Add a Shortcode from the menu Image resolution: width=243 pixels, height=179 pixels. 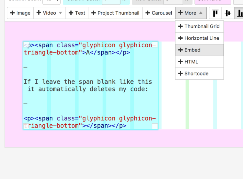[199, 74]
